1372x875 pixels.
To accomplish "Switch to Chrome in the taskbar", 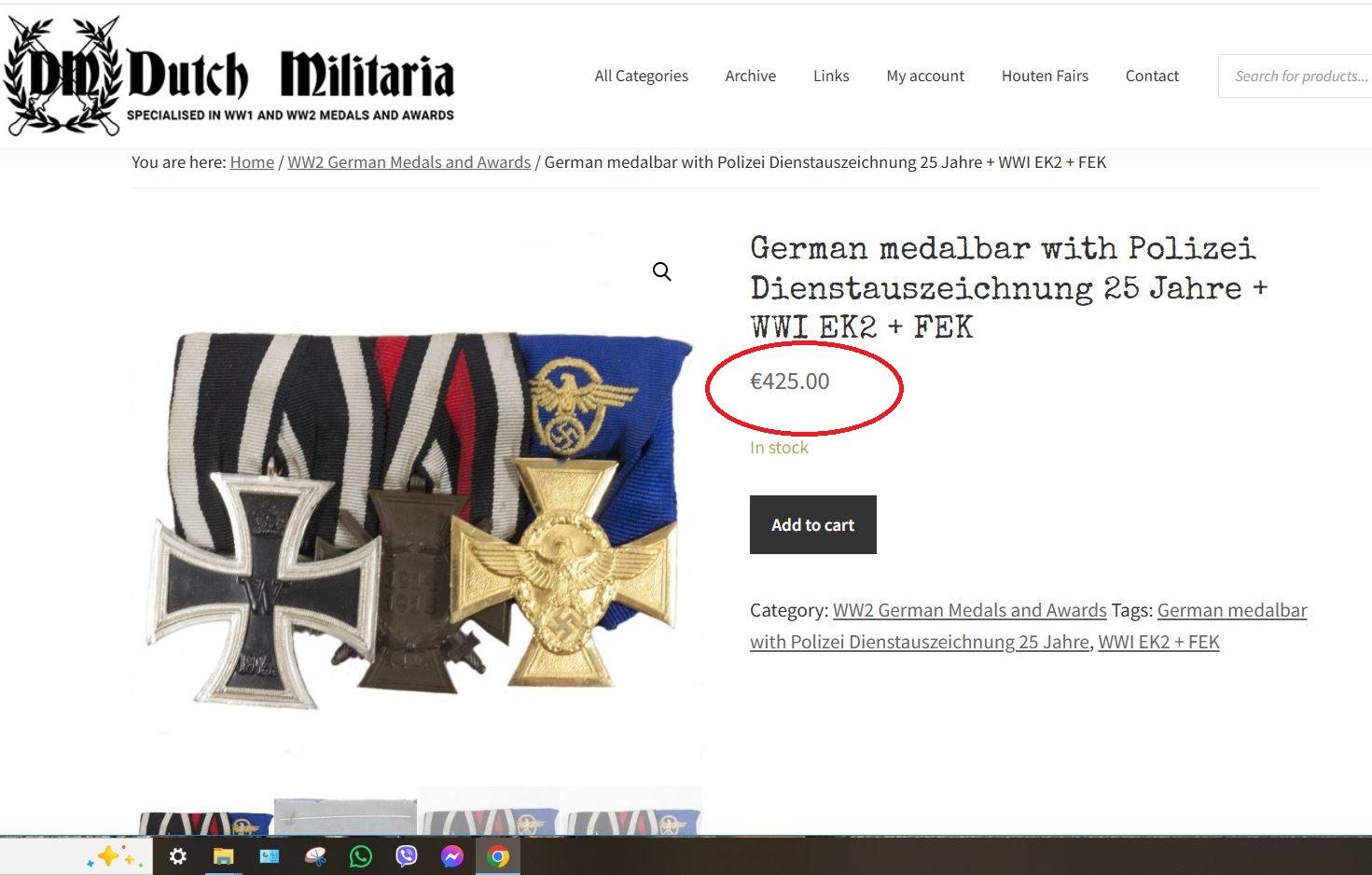I will pyautogui.click(x=498, y=856).
